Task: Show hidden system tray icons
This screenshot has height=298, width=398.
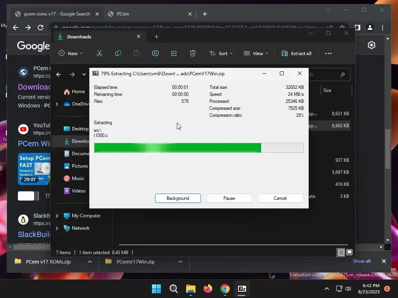Action: (x=327, y=289)
